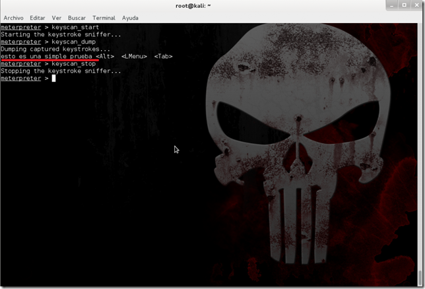The width and height of the screenshot is (425, 289).
Task: Open the Editar menu
Action: click(x=38, y=18)
